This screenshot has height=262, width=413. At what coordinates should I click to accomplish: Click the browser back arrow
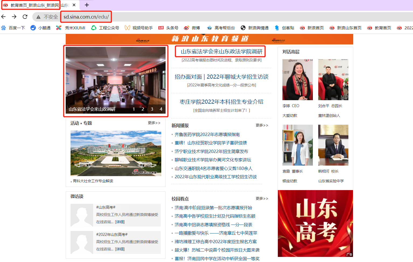(x=3, y=17)
